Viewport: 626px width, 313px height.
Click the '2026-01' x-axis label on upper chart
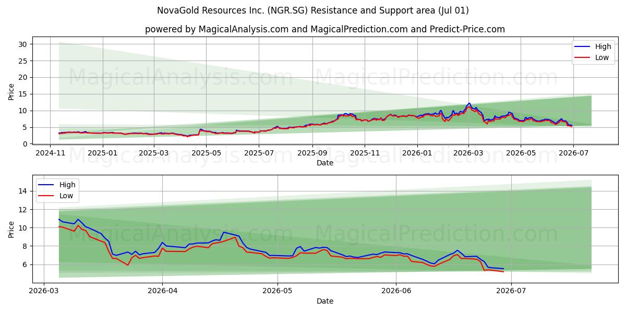[417, 153]
